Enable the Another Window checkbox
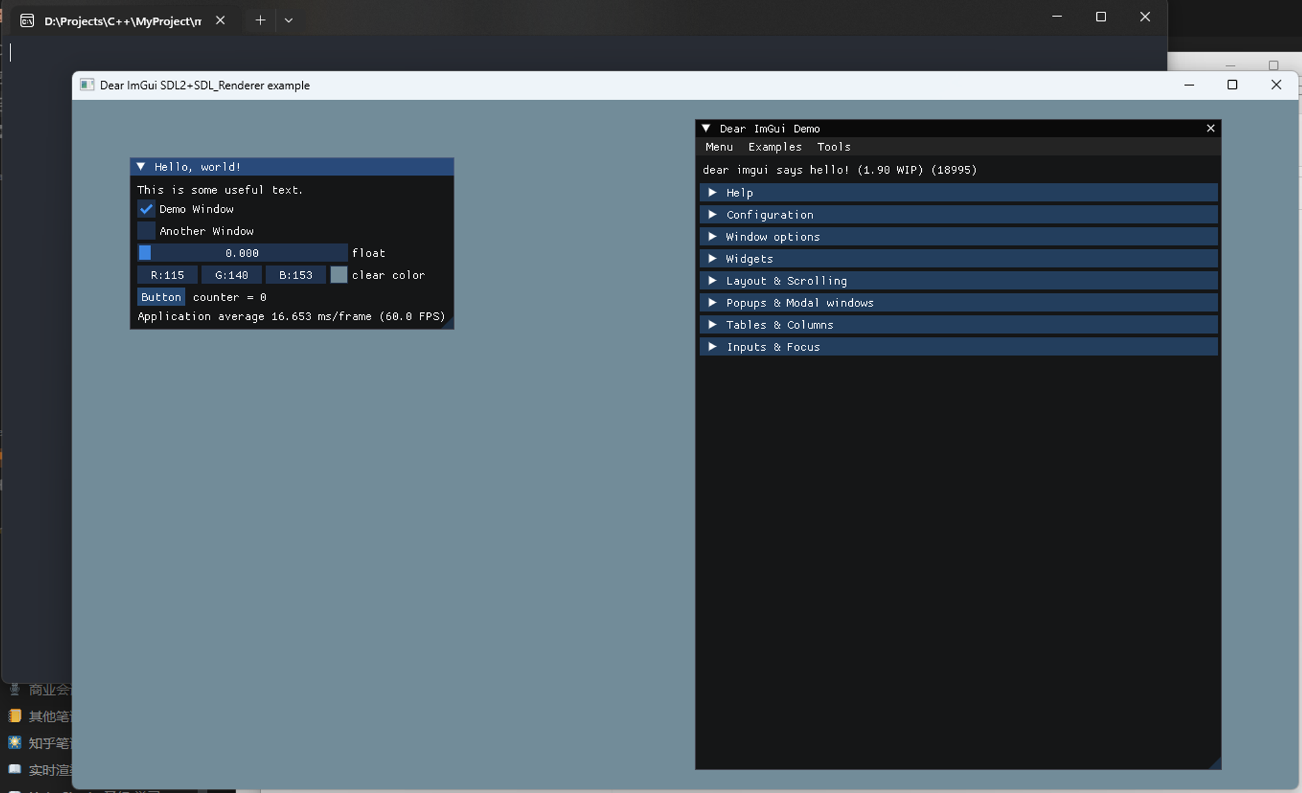Screen dimensions: 1302x793 click(x=146, y=230)
